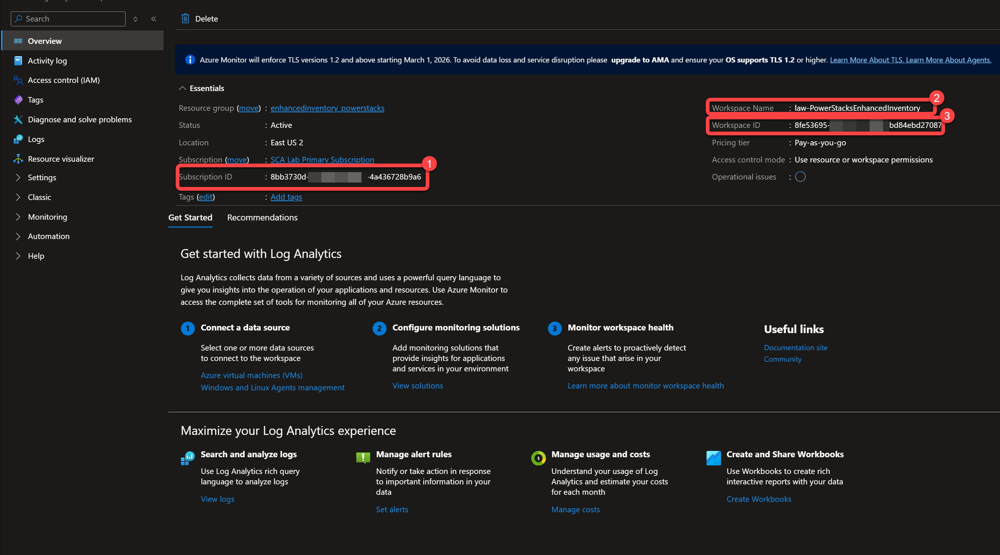Open Learn More About Agents link
The height and width of the screenshot is (555, 1000).
pyautogui.click(x=948, y=60)
